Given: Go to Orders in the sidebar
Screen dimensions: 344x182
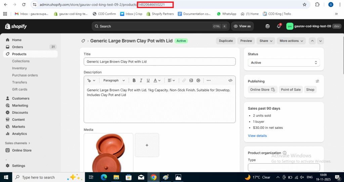Looking at the screenshot, I should (x=17, y=47).
